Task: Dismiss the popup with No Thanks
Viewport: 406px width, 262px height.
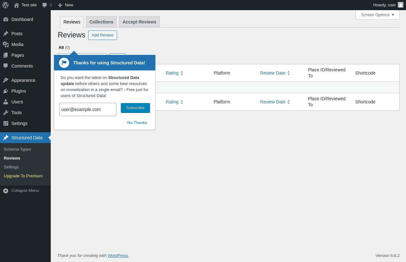Action: (x=137, y=123)
